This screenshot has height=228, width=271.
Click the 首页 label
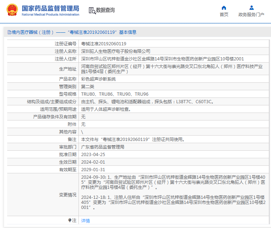(x=224, y=15)
